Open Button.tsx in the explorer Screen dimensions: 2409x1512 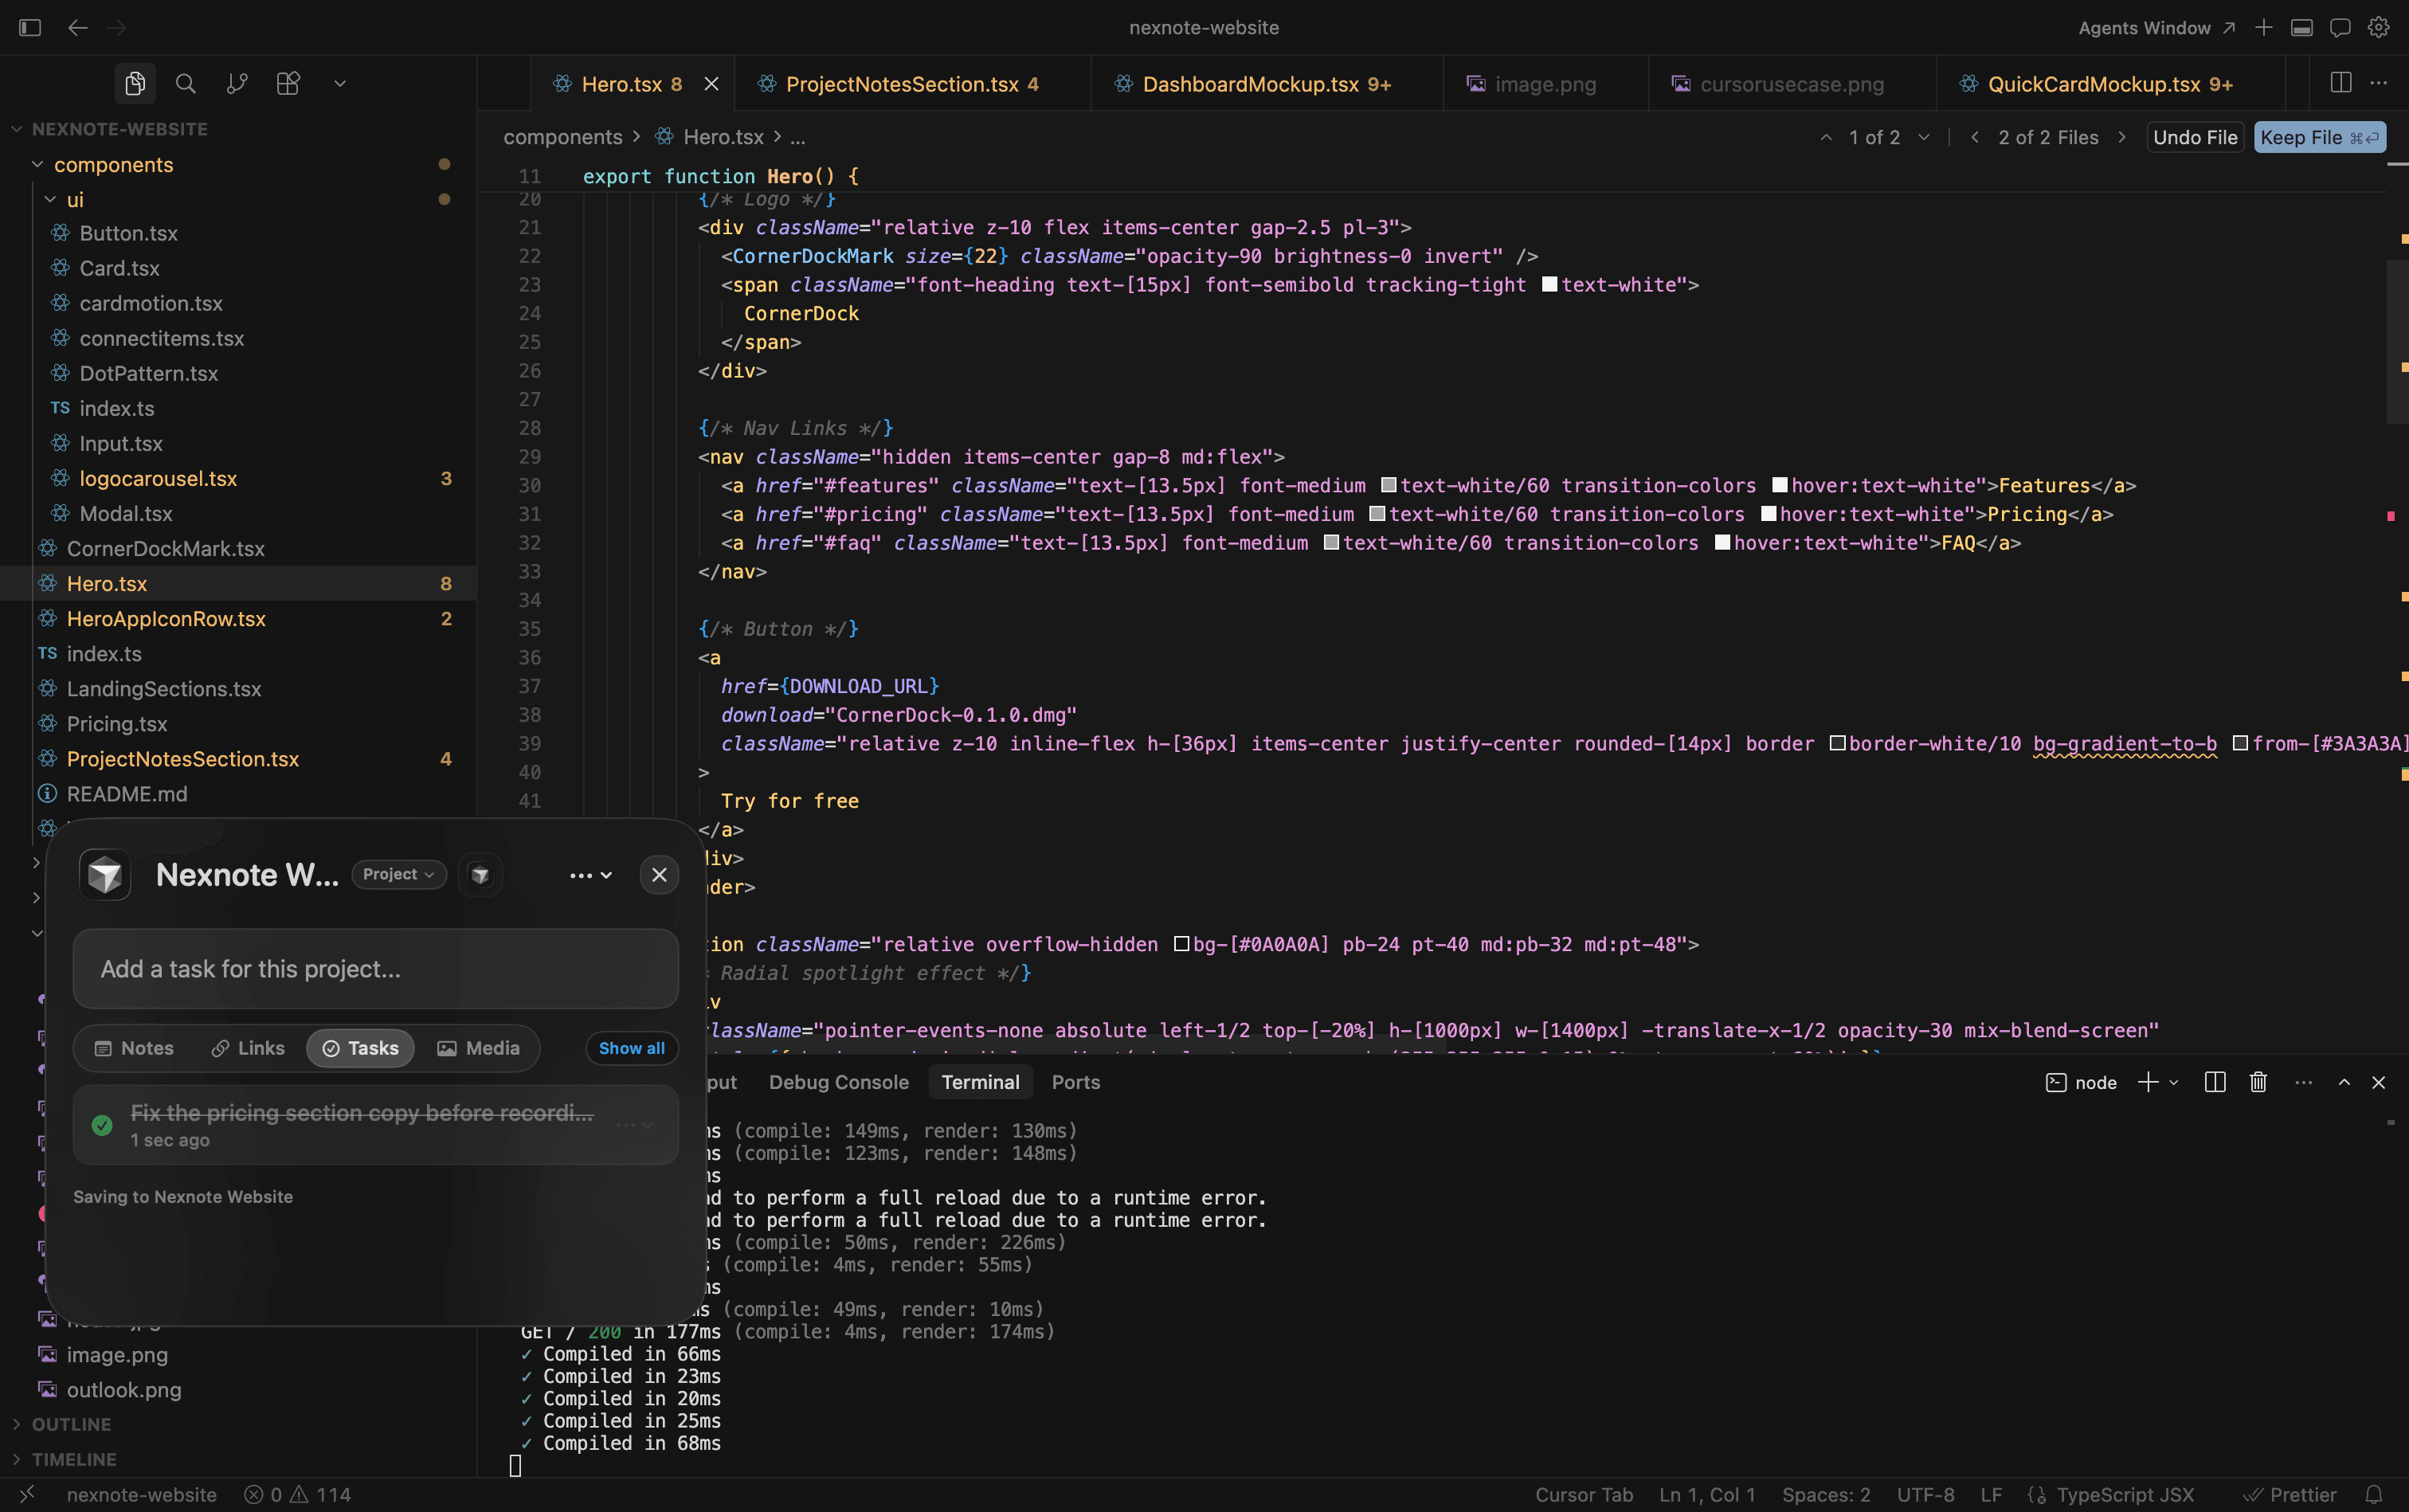click(128, 233)
